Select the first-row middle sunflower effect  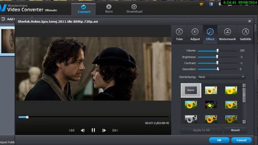pyautogui.click(x=211, y=90)
